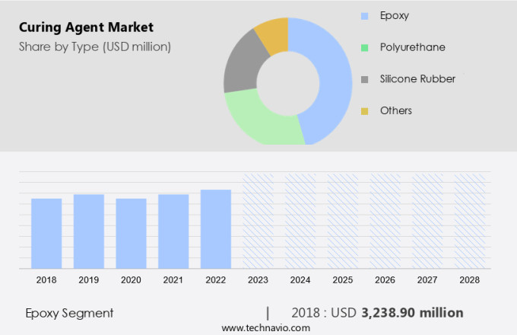Click the 3,238.90 million value text
Image resolution: width=517 pixels, height=335 pixels.
412,312
